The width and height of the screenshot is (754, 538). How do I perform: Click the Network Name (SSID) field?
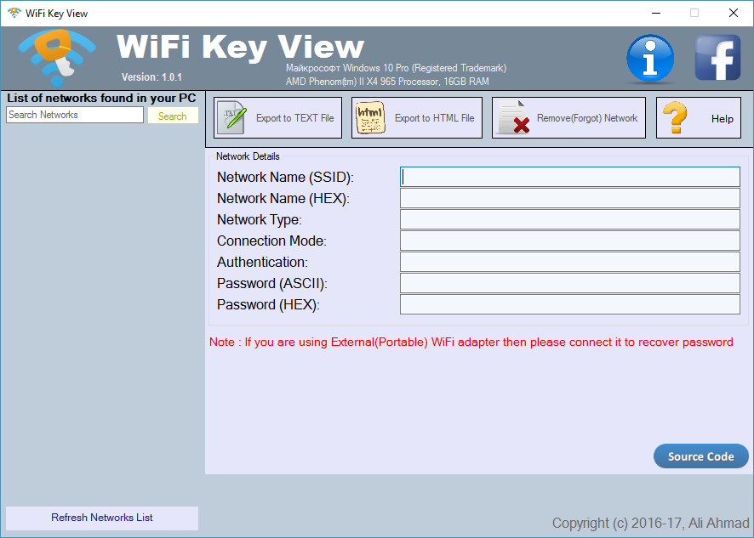(570, 177)
